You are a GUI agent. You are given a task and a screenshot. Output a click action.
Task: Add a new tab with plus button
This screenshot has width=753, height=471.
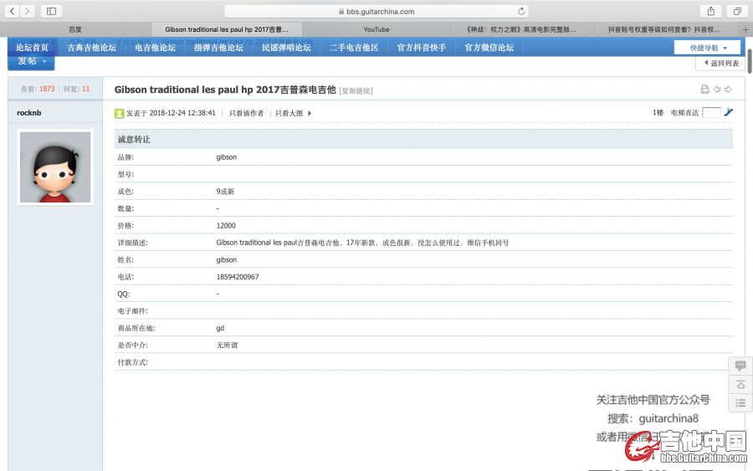pos(745,29)
